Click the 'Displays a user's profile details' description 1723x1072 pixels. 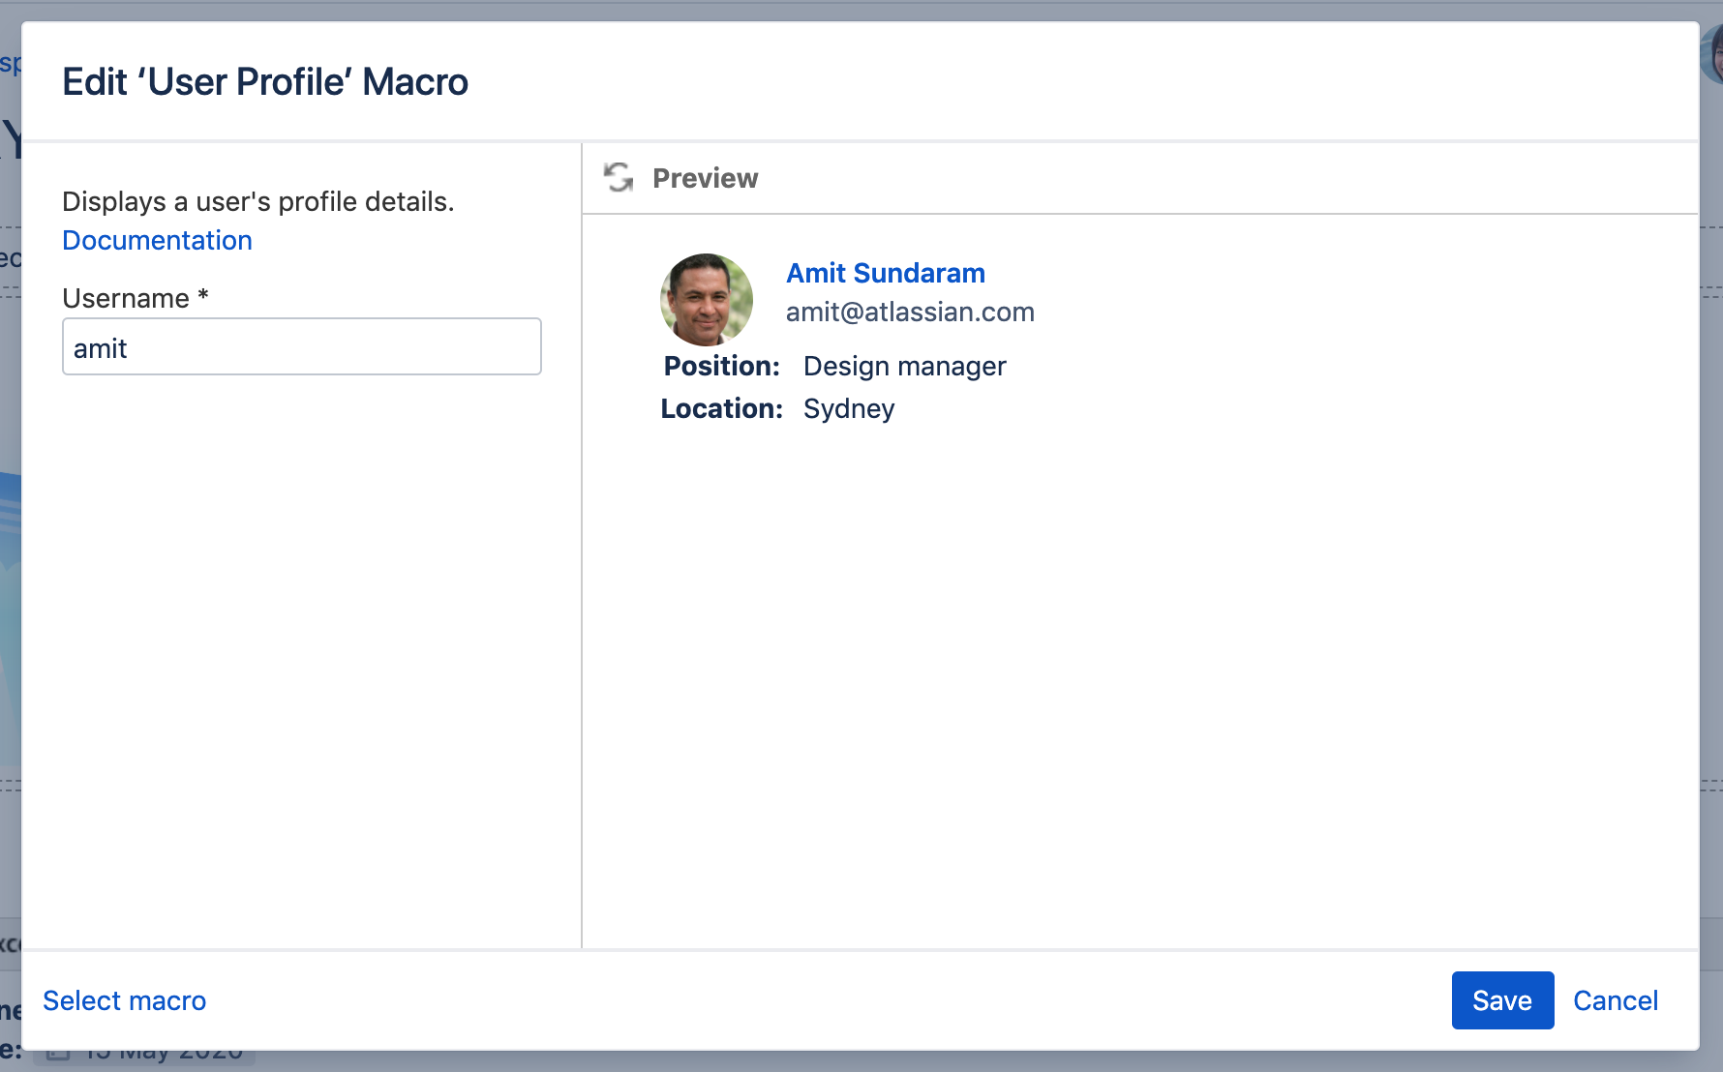(257, 201)
